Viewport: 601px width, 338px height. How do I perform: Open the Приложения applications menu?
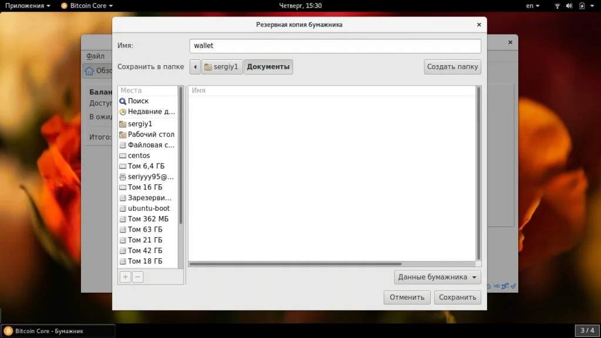[27, 6]
